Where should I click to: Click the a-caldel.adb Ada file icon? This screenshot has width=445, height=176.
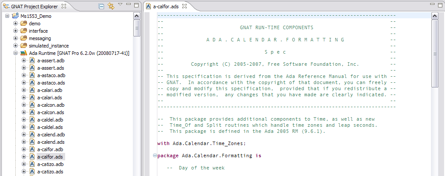[32, 119]
